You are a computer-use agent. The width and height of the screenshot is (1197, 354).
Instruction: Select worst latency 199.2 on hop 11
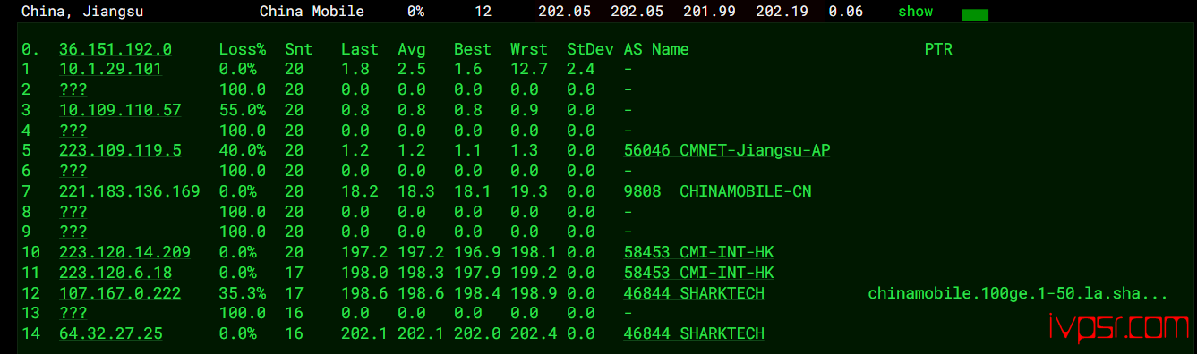534,273
